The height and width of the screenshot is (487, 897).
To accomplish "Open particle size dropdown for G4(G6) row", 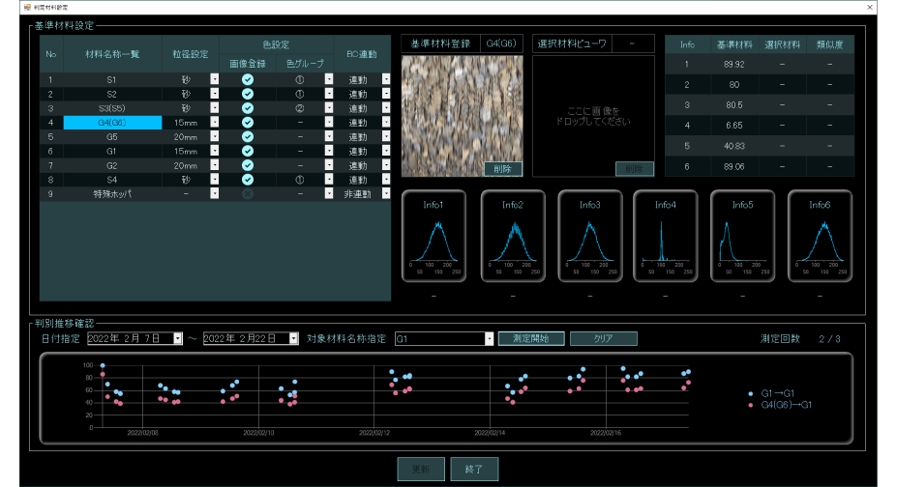I will [214, 123].
